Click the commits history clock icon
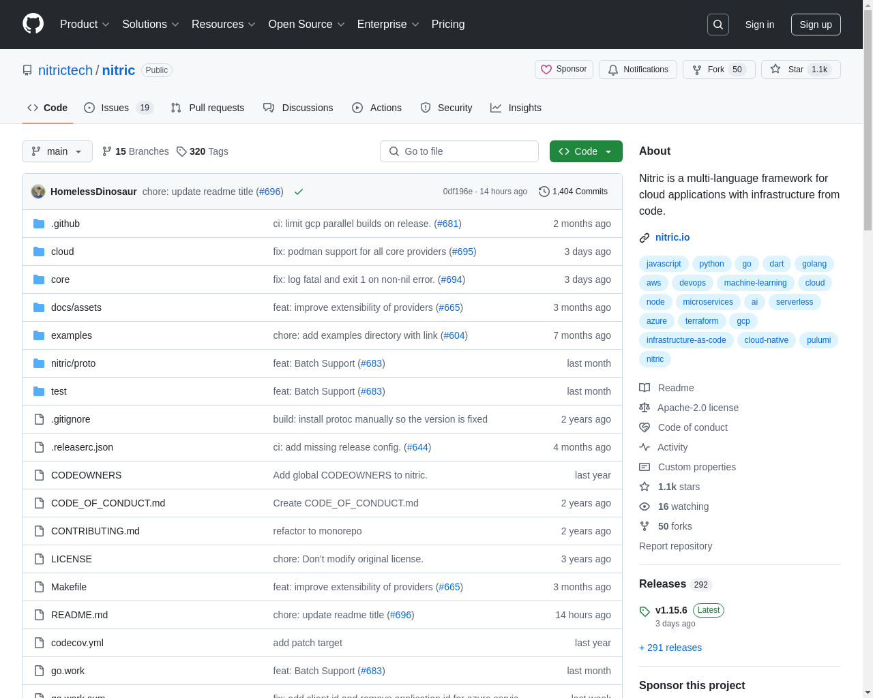873x698 pixels. [544, 192]
